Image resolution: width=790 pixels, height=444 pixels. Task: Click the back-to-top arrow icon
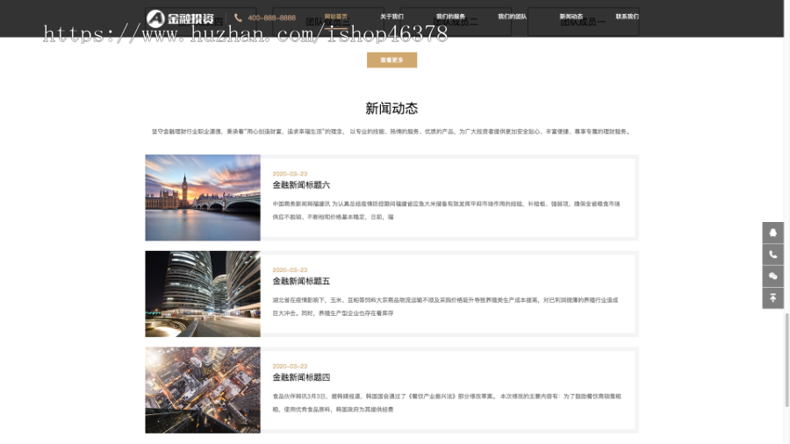pos(772,298)
